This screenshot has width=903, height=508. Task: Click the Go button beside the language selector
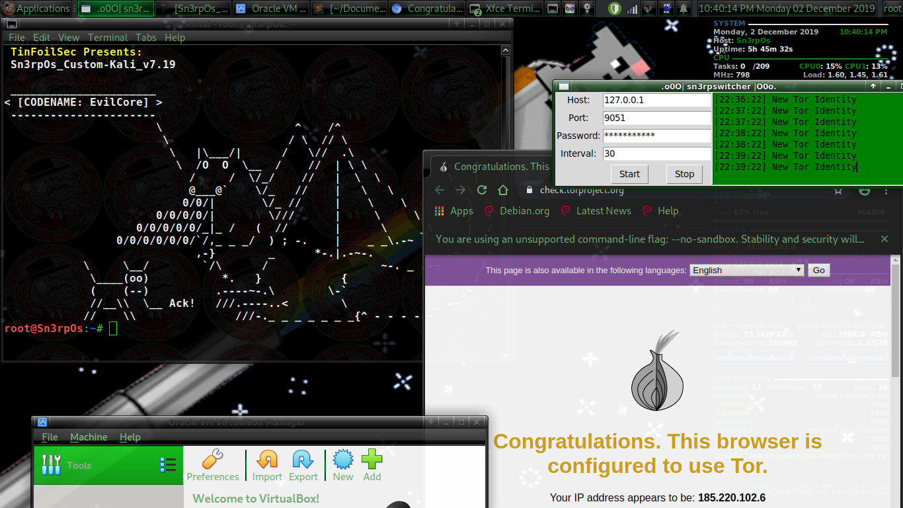pyautogui.click(x=819, y=270)
